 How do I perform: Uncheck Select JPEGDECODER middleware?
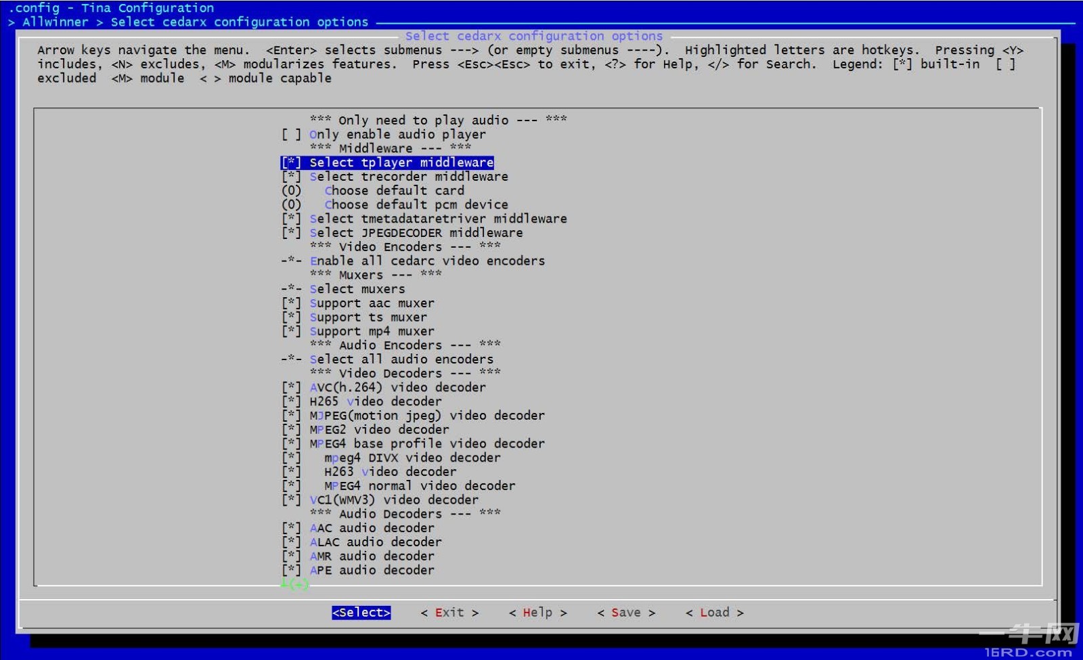291,233
